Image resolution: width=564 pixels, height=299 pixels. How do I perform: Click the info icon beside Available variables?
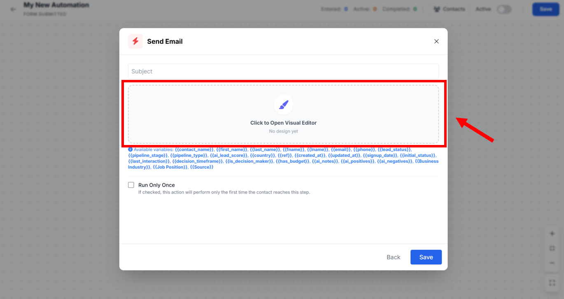pyautogui.click(x=131, y=149)
